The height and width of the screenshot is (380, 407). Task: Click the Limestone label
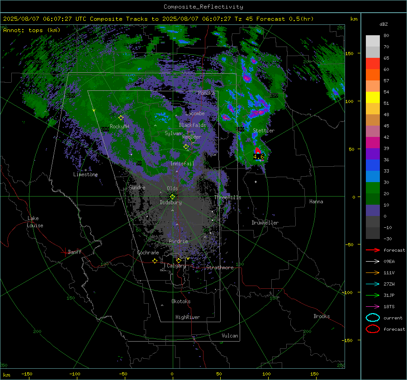click(85, 174)
